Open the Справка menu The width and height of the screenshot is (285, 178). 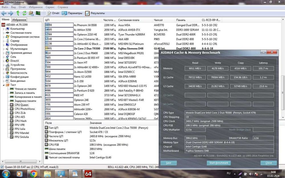[x=63, y=7]
